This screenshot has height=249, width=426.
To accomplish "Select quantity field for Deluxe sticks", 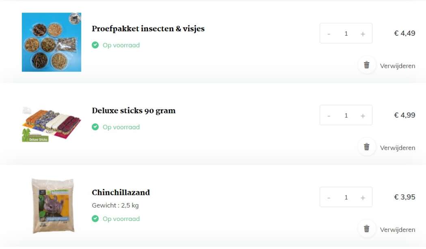I will pyautogui.click(x=346, y=115).
